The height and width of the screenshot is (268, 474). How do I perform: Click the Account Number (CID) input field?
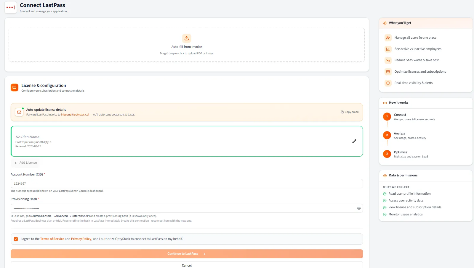pos(187,183)
